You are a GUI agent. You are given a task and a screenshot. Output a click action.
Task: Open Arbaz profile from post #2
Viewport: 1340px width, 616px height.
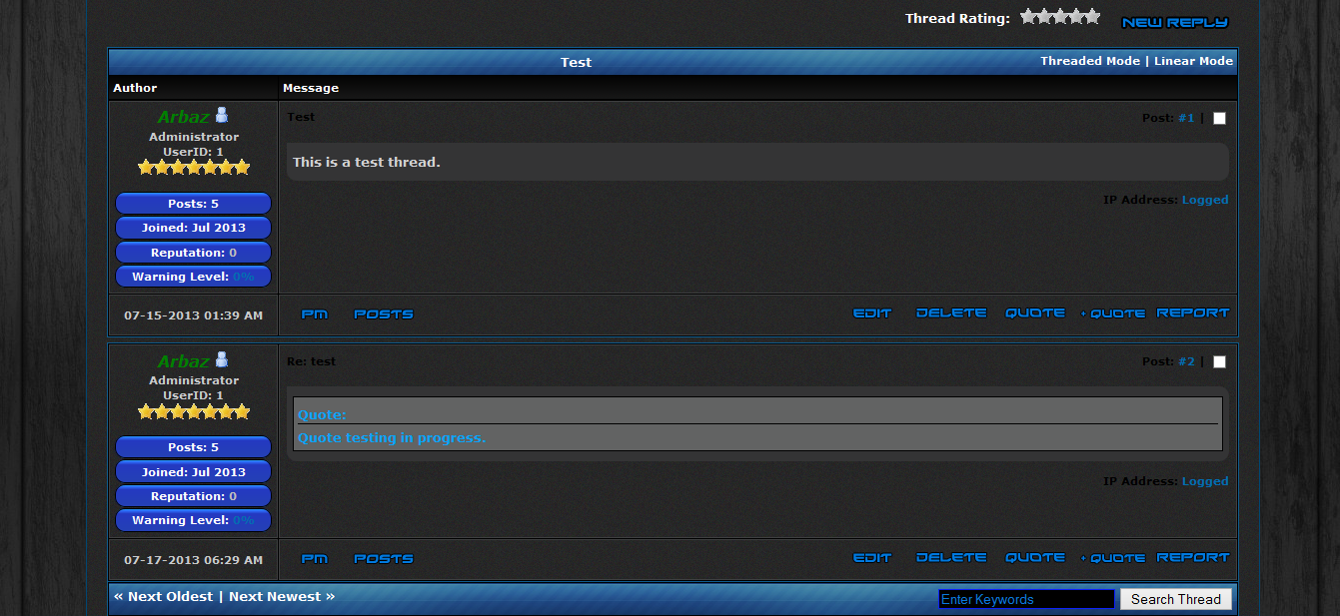click(183, 361)
